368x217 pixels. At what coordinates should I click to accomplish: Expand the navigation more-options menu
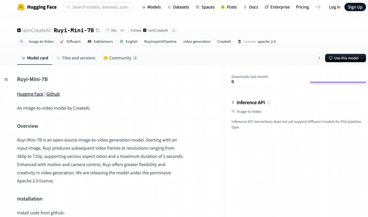tap(318, 7)
